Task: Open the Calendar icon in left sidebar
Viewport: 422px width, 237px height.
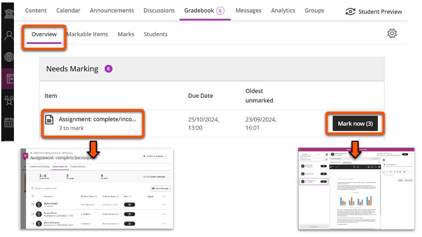Action: 9,123
